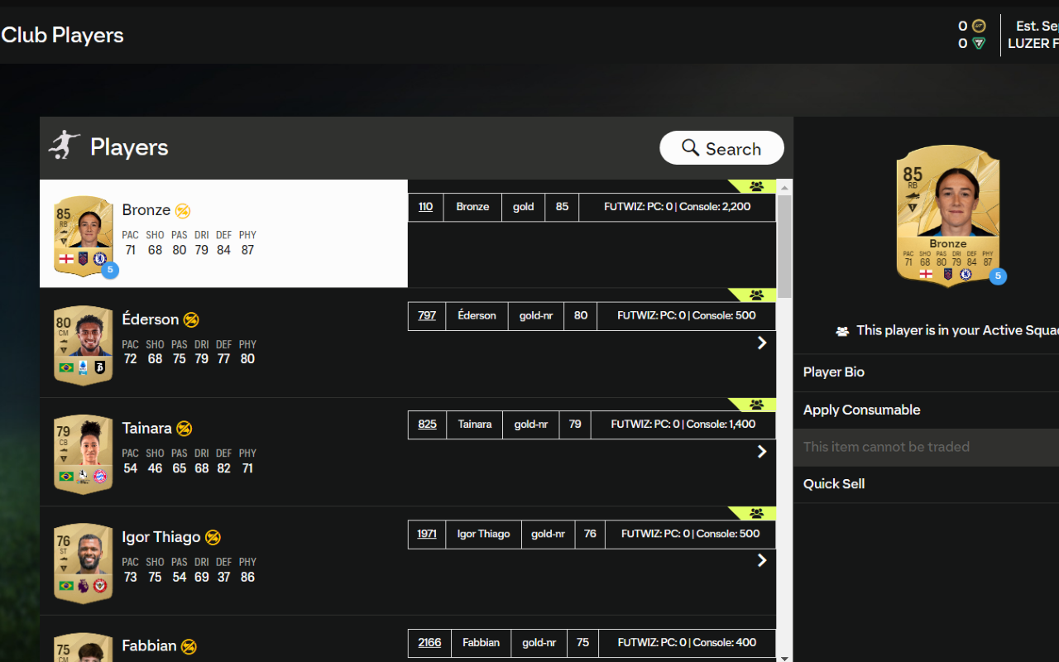
Task: Click the large Bronze card in the detail panel
Action: pyautogui.click(x=947, y=215)
